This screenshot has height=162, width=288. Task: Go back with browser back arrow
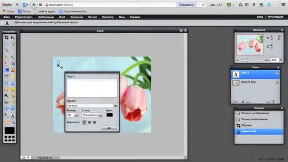(x=34, y=5)
